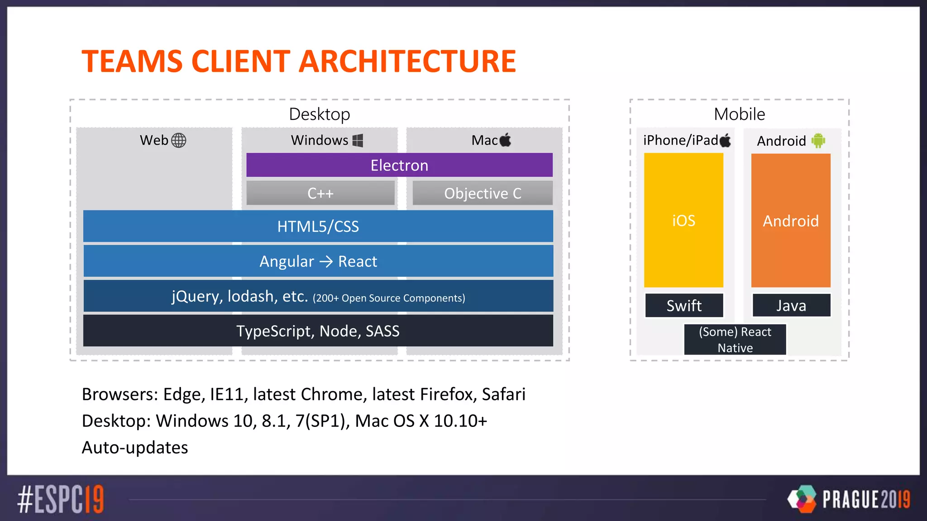Select the yellow iOS block
This screenshot has height=521, width=927.
coord(683,220)
